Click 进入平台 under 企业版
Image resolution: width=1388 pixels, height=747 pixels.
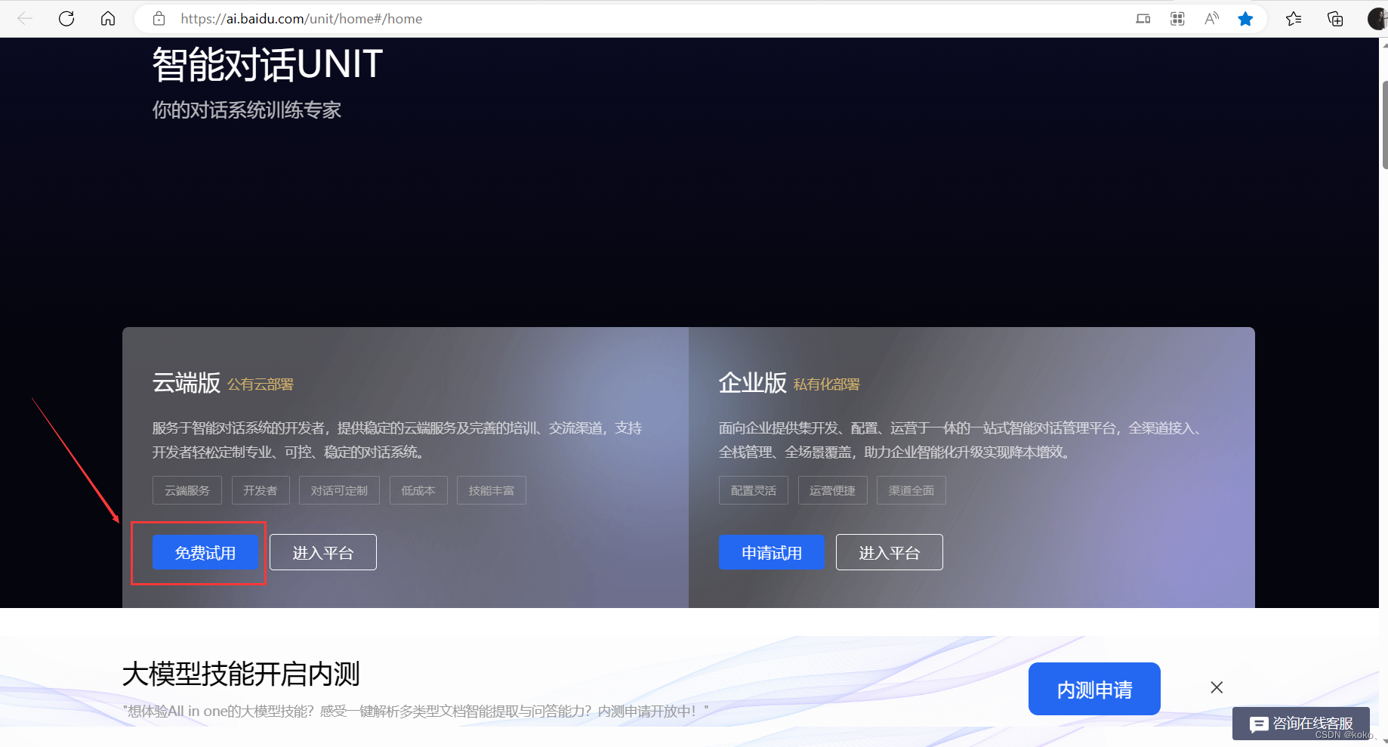pyautogui.click(x=890, y=552)
